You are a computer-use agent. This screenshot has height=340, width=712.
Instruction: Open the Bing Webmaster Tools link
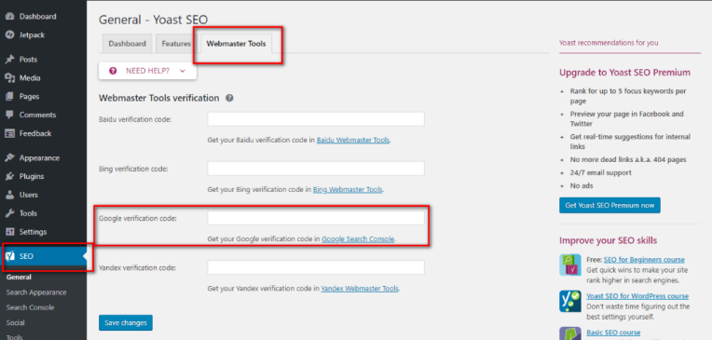[x=348, y=189]
